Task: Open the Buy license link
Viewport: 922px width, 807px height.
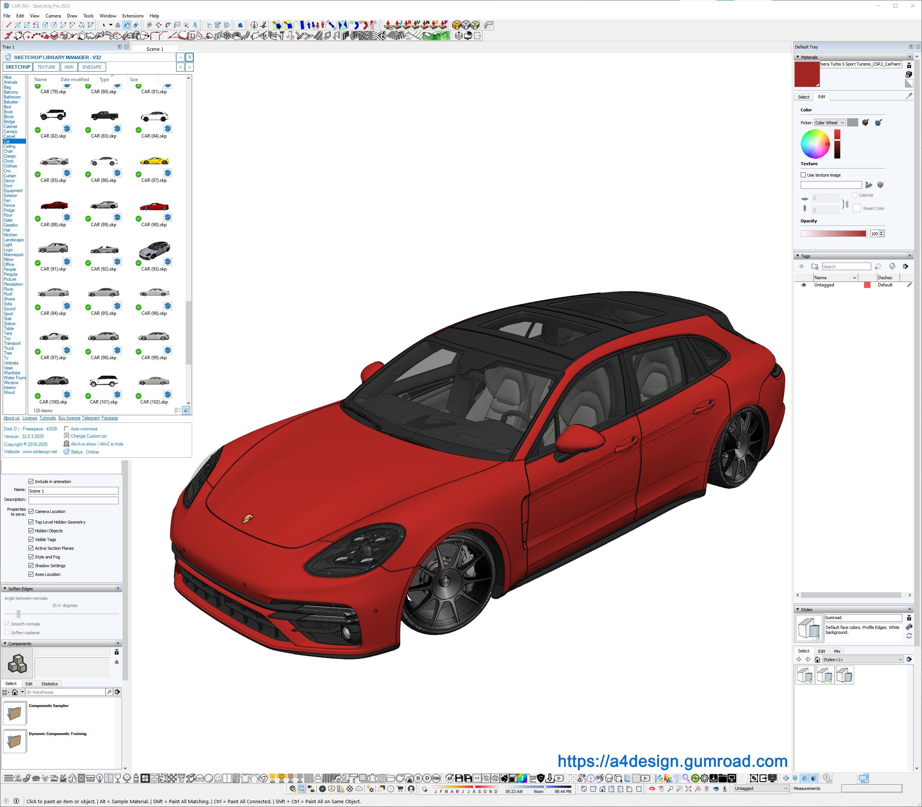Action: pyautogui.click(x=69, y=418)
